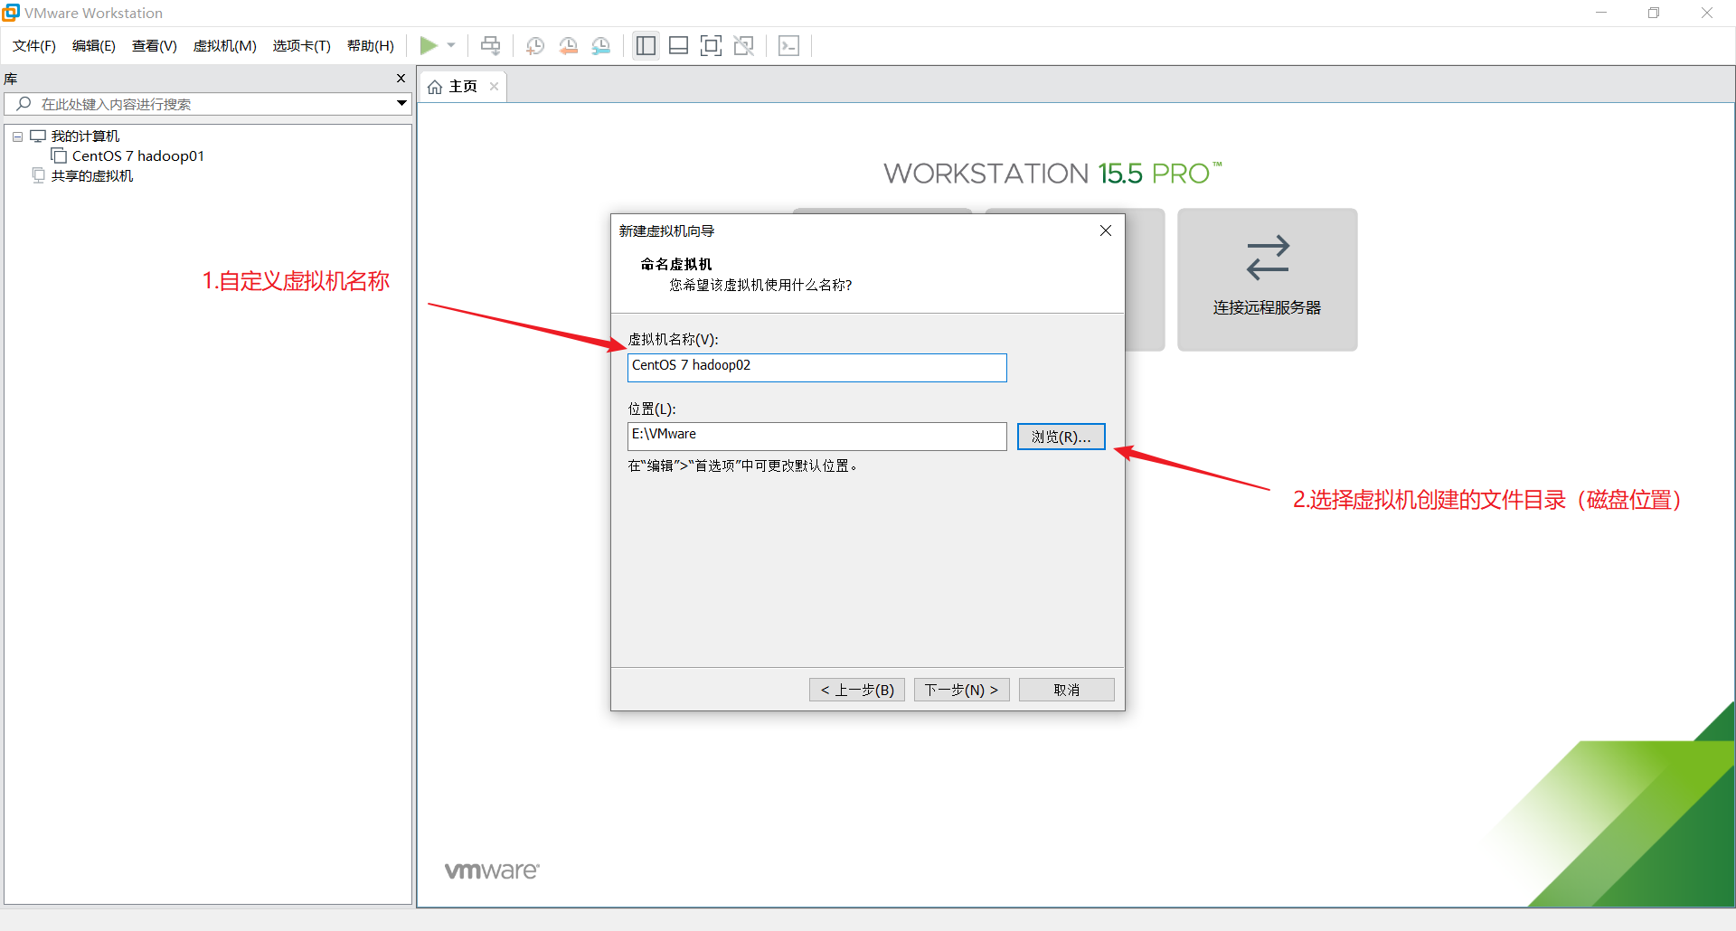Close the 主页 tab
The width and height of the screenshot is (1736, 931).
pyautogui.click(x=494, y=87)
